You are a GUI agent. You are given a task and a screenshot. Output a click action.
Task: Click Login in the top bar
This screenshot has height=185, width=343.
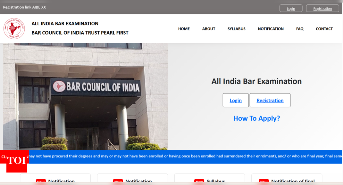[291, 8]
